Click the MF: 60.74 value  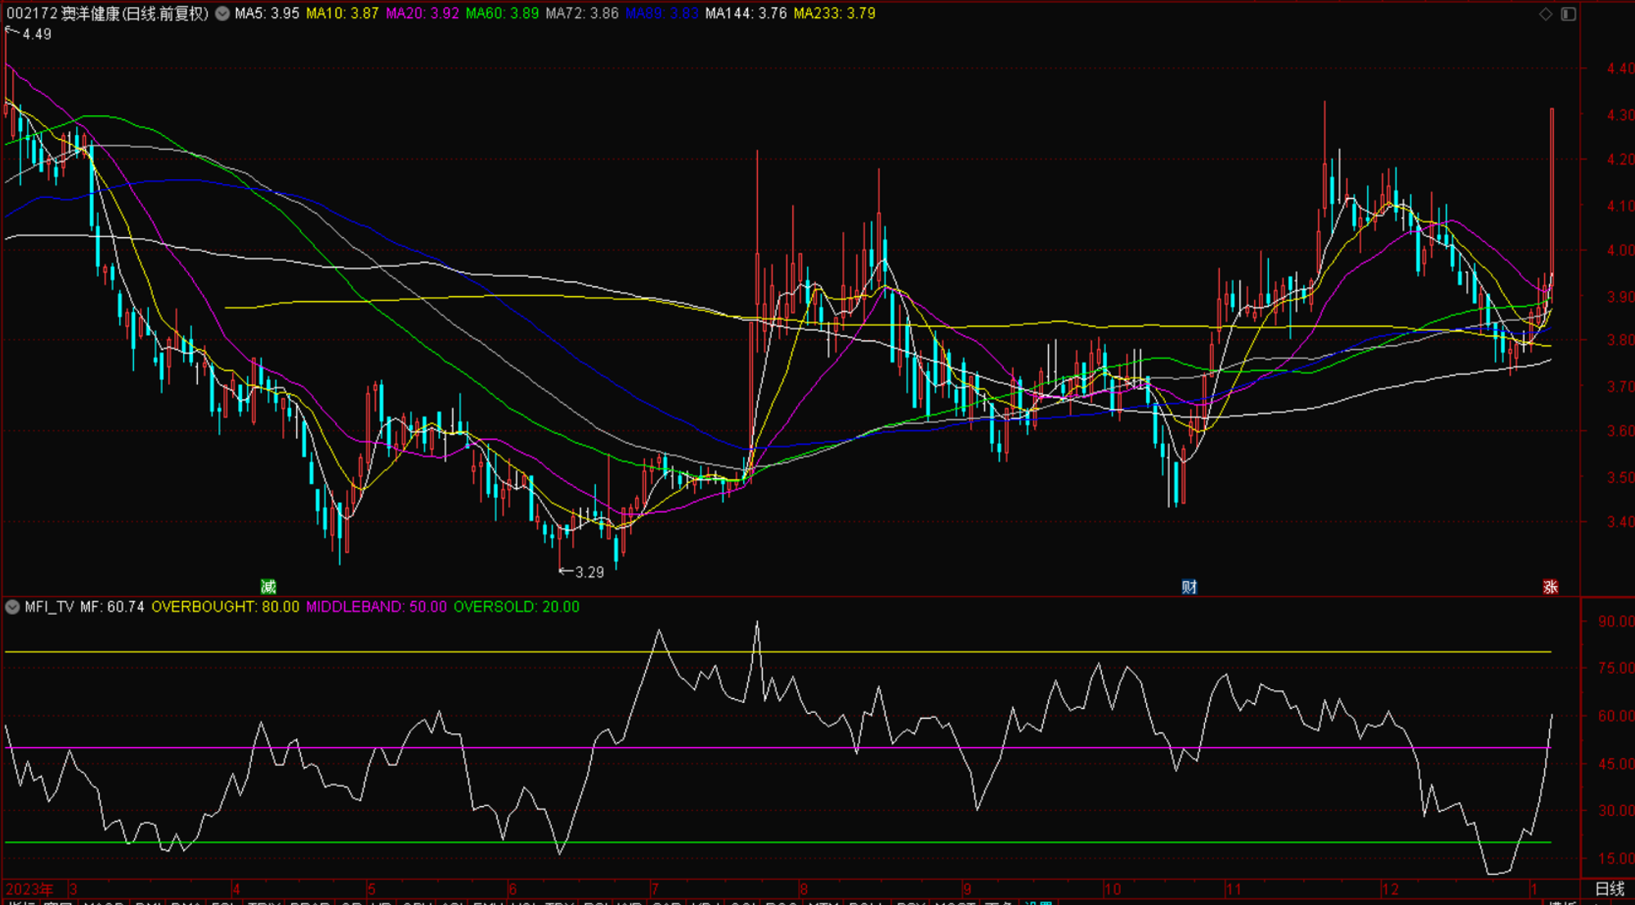[112, 607]
